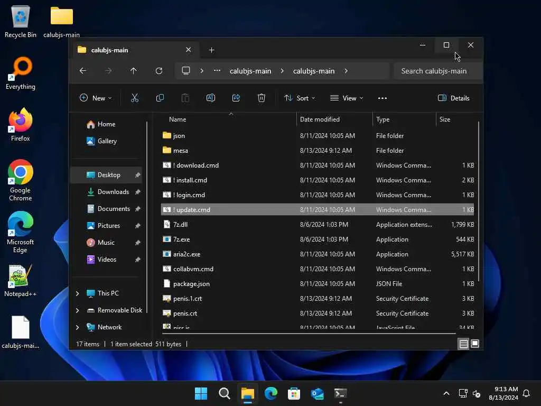Sort by the Type column header
Viewport: 541px width, 406px height.
pos(404,119)
